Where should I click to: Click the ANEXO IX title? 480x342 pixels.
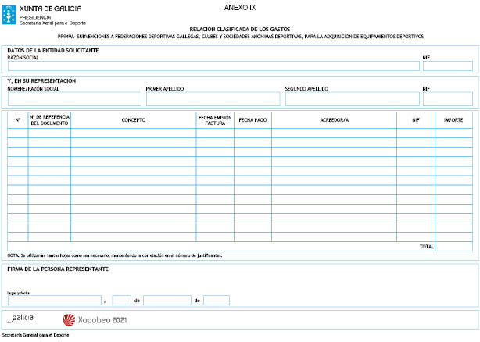[x=240, y=8]
